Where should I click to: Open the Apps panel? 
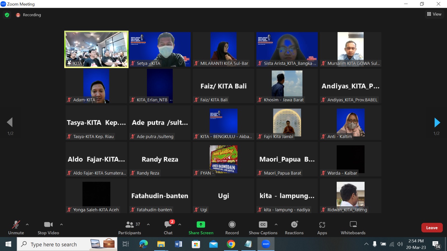pyautogui.click(x=322, y=225)
